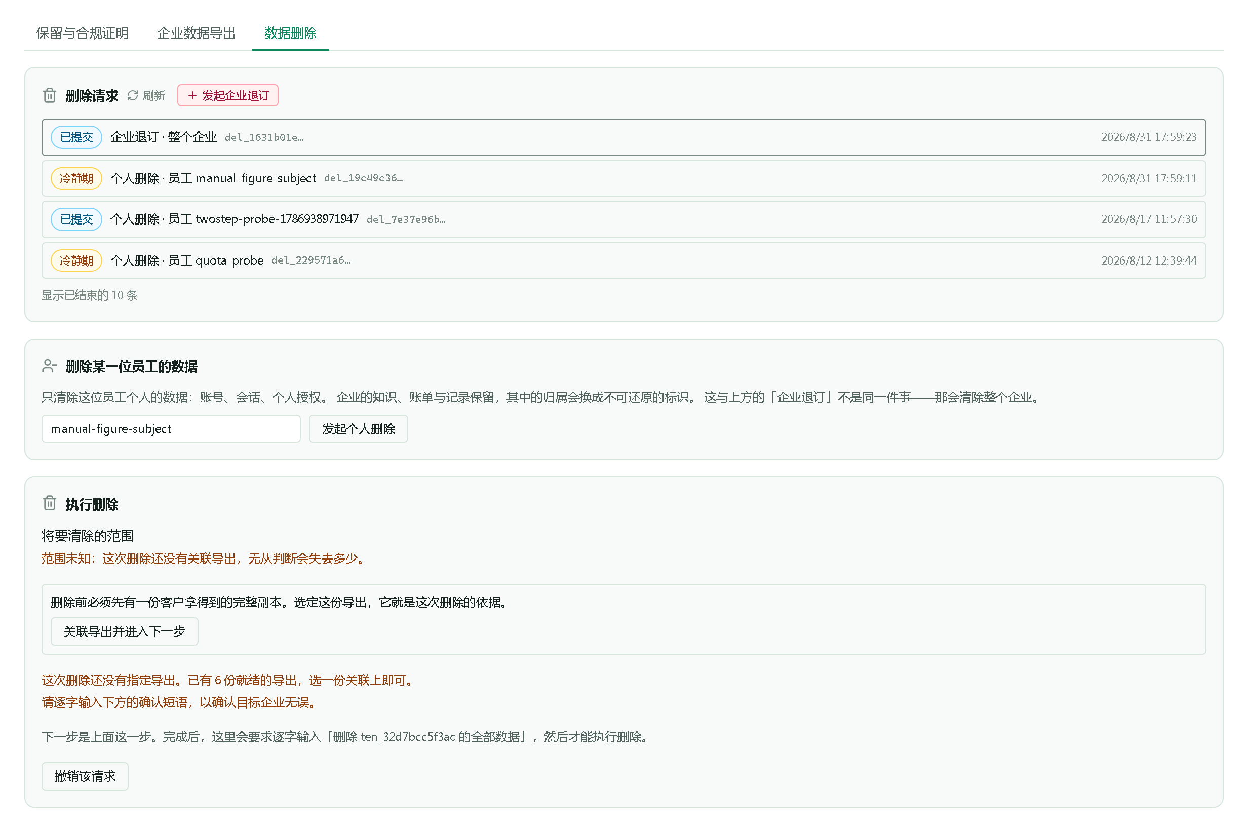Click the trash icon beside 执行删除
Viewport: 1248px width, 820px height.
click(49, 503)
